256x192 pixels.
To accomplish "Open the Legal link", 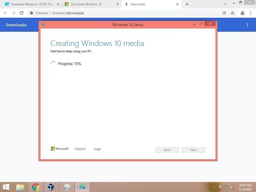I will point(97,149).
